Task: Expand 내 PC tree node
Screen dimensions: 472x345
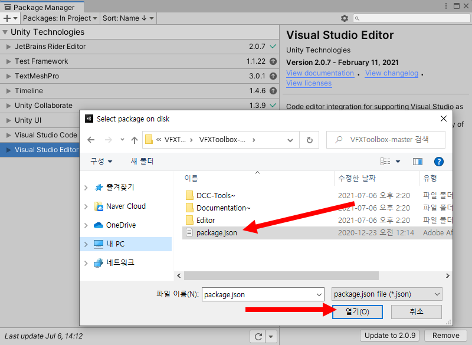Action: click(86, 244)
